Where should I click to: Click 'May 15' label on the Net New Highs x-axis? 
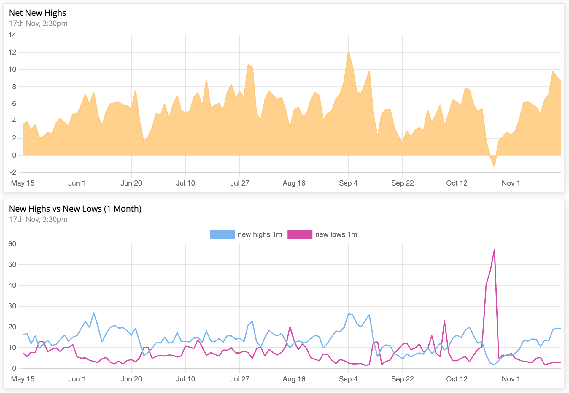(23, 183)
